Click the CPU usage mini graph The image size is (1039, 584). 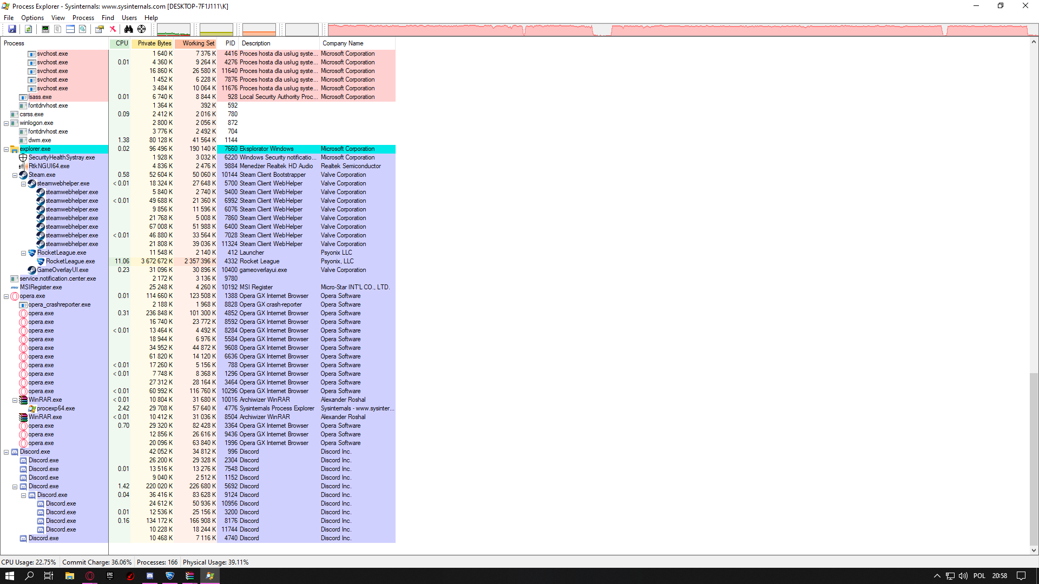[x=174, y=30]
